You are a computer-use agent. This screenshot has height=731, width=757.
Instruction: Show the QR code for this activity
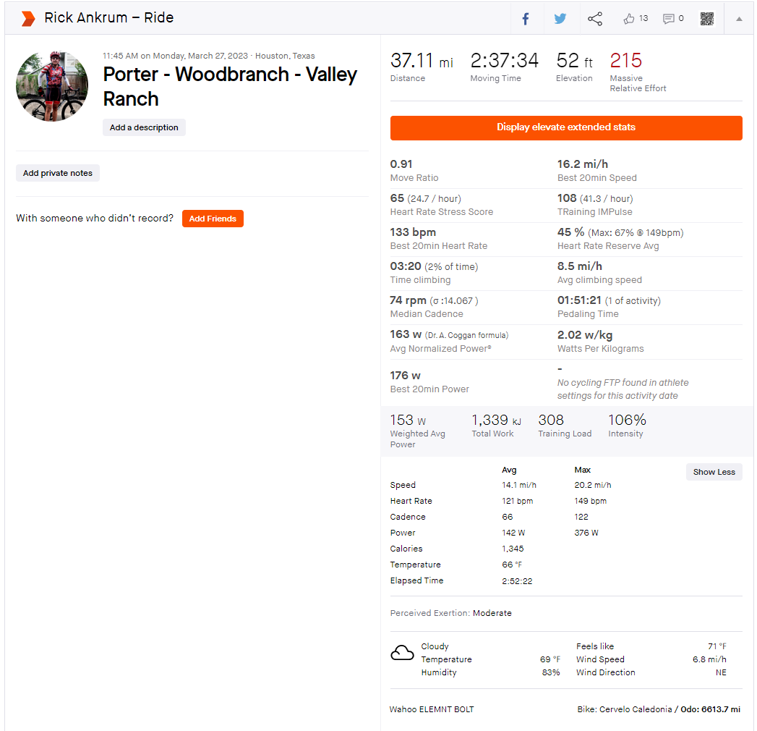click(x=707, y=19)
